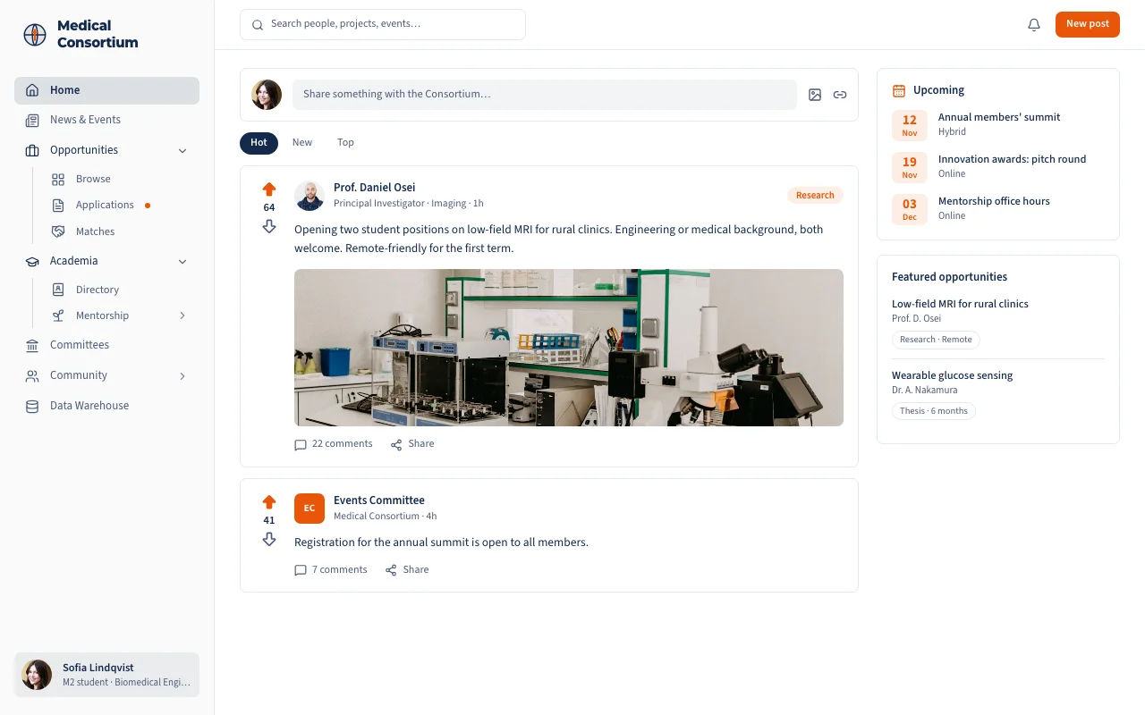Click the search people, projects, events field
This screenshot has width=1145, height=715.
tap(383, 24)
